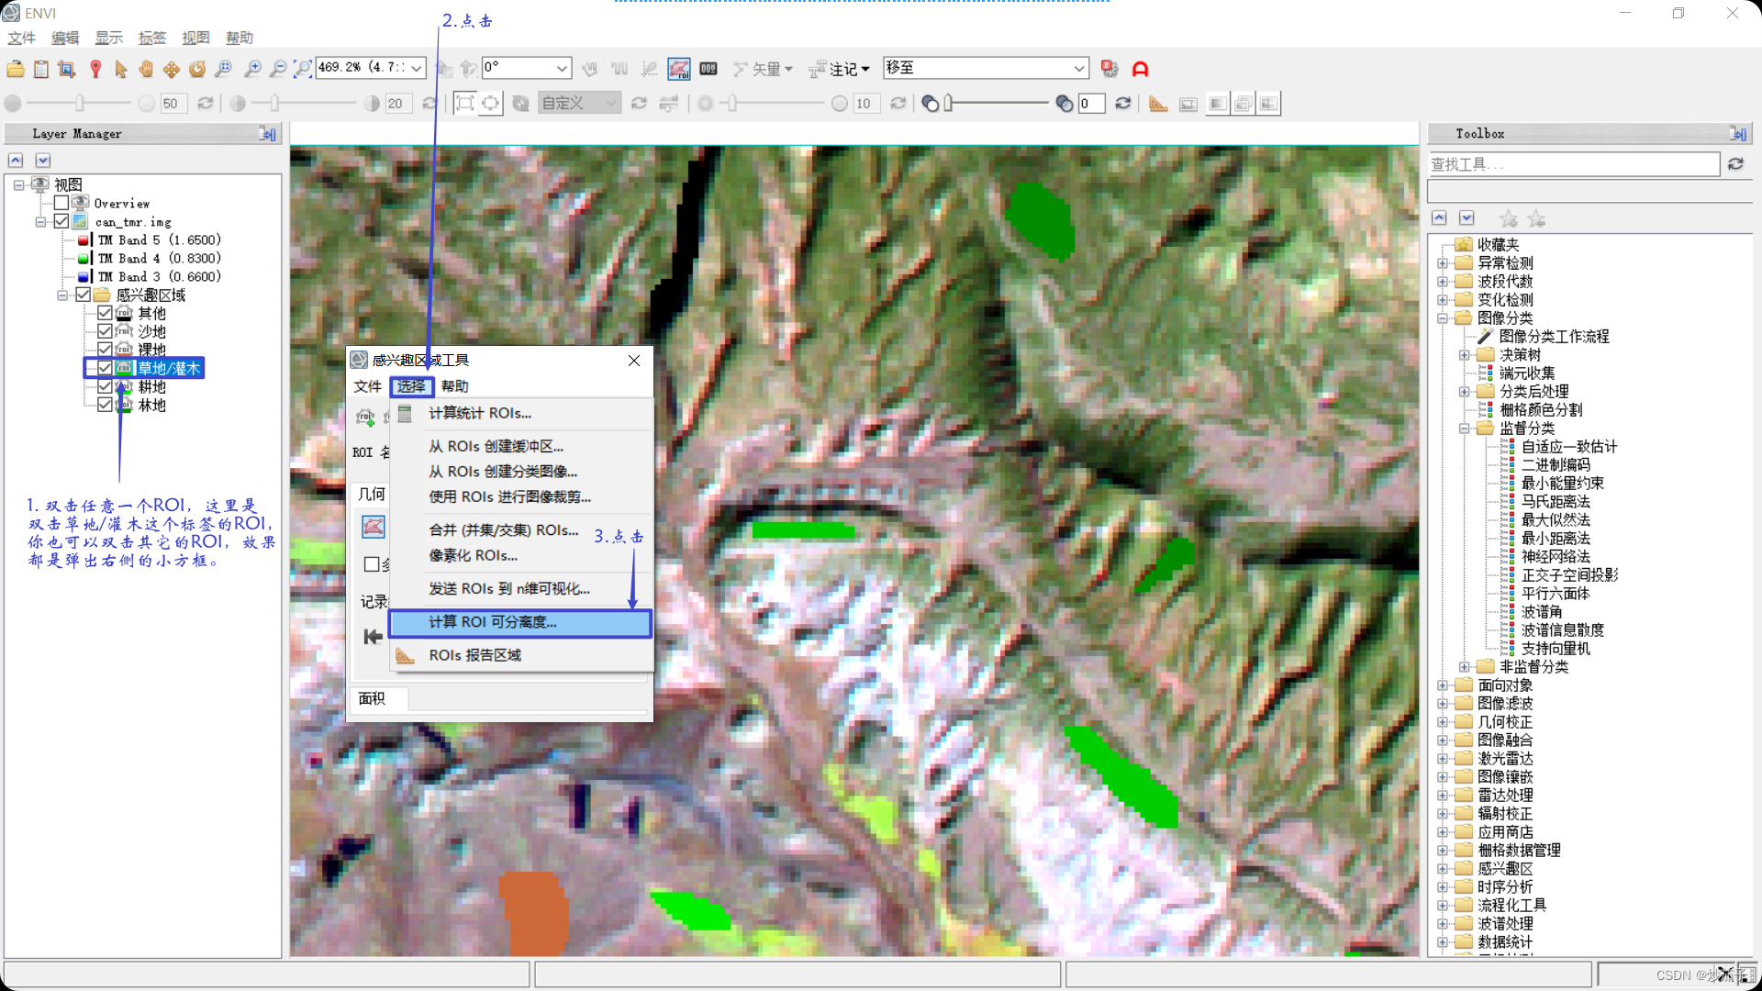Activate the ROI tool in toolbar

[x=679, y=69]
